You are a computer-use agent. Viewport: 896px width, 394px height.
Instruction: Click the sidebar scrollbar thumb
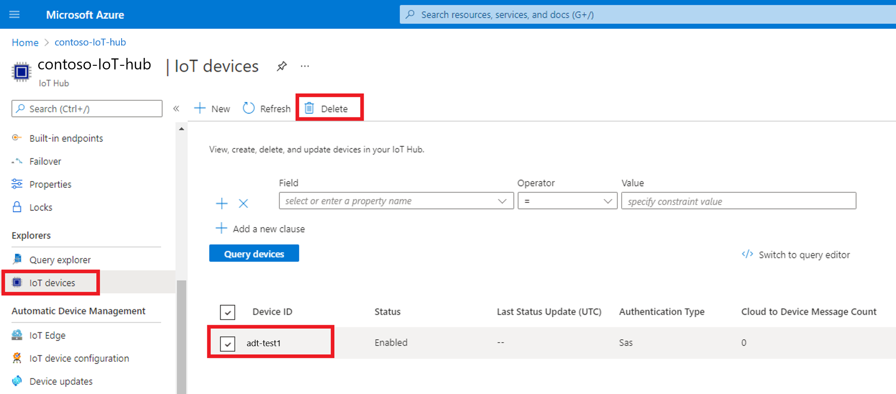(181, 337)
